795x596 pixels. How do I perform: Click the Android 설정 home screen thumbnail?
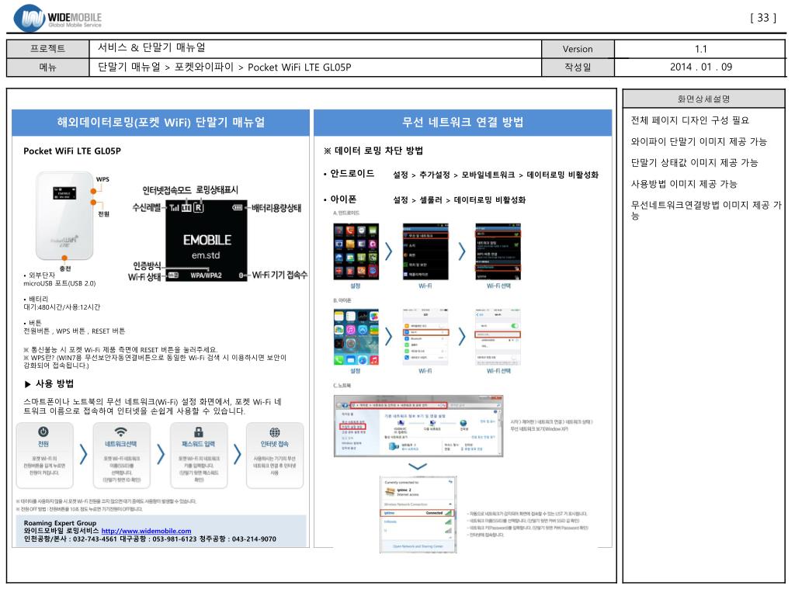tap(356, 251)
